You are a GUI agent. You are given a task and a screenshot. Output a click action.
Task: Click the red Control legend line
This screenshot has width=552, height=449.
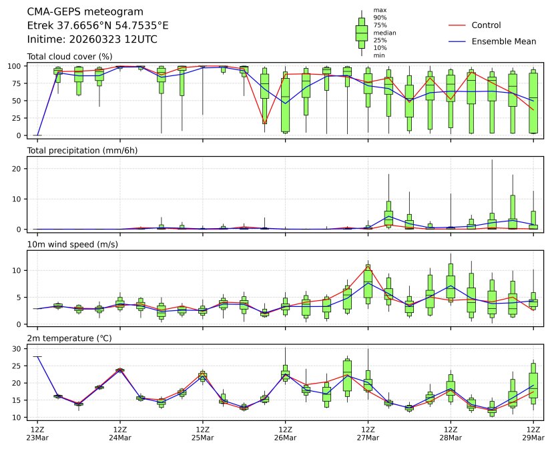[456, 25]
